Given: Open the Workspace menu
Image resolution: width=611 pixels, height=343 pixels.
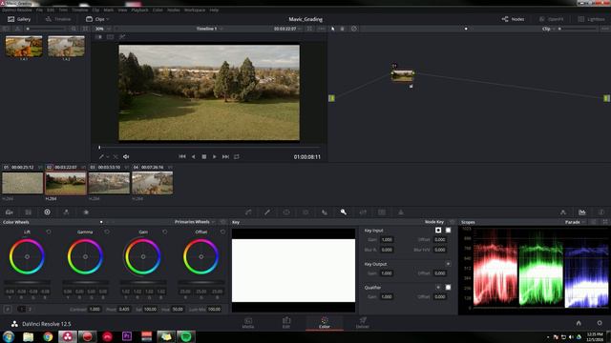Looking at the screenshot, I should [195, 10].
